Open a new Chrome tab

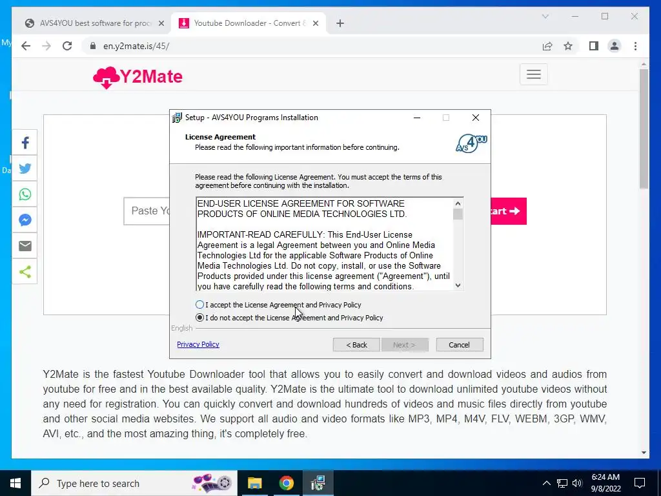click(x=340, y=23)
